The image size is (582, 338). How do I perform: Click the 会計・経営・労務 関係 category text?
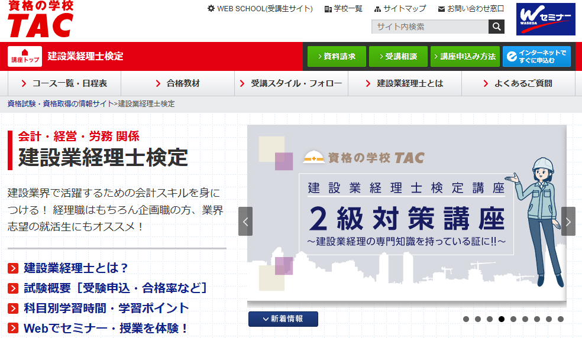click(79, 136)
